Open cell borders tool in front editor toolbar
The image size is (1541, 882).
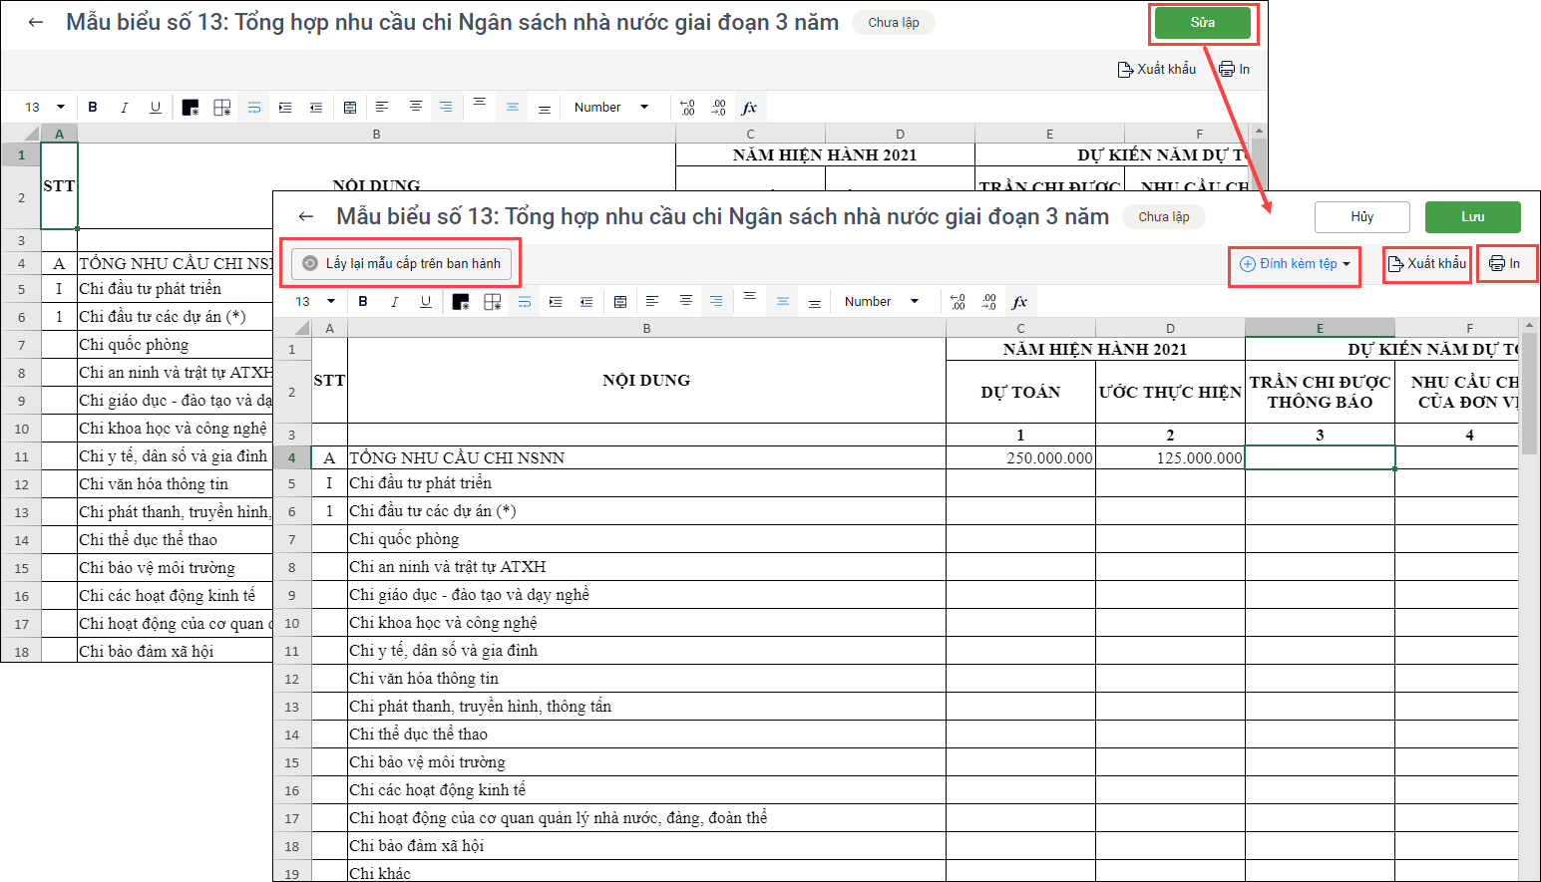coord(493,302)
